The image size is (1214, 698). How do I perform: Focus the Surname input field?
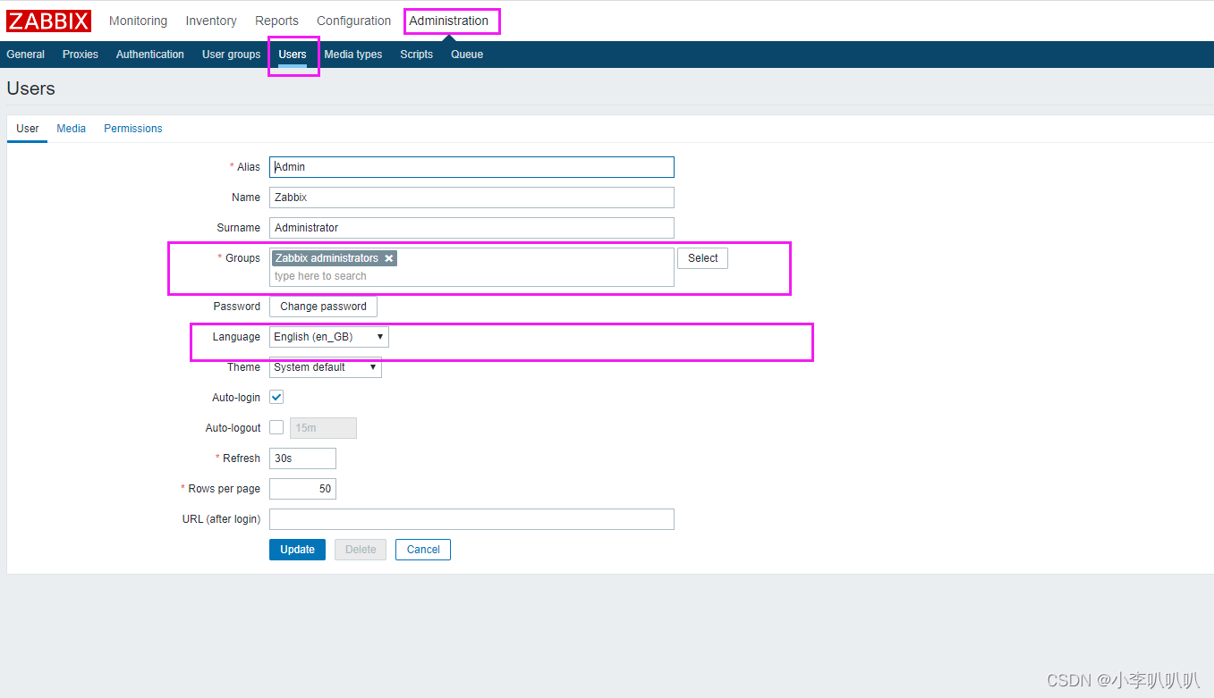click(x=471, y=228)
